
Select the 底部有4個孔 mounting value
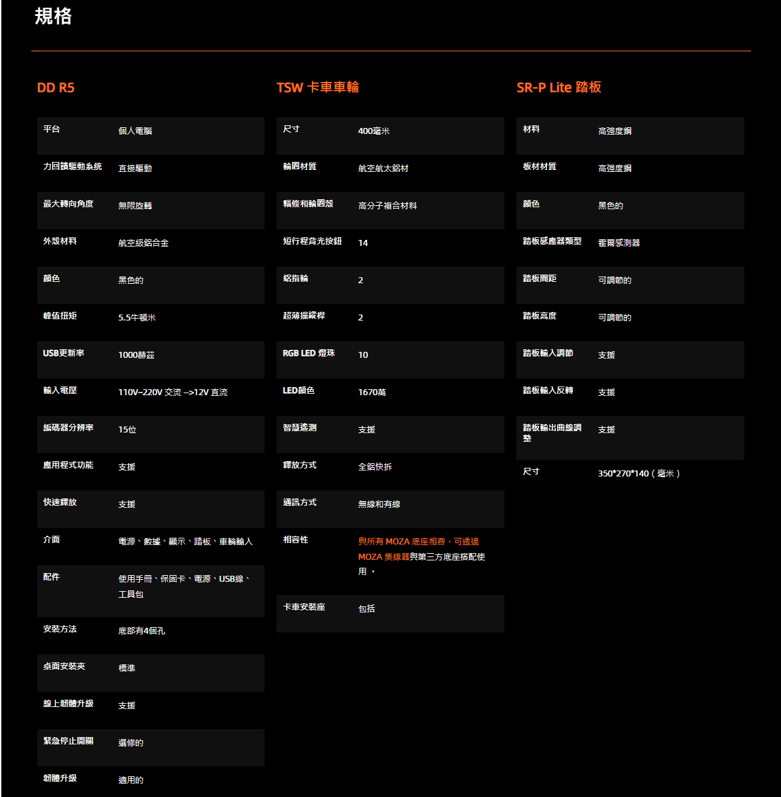click(142, 631)
